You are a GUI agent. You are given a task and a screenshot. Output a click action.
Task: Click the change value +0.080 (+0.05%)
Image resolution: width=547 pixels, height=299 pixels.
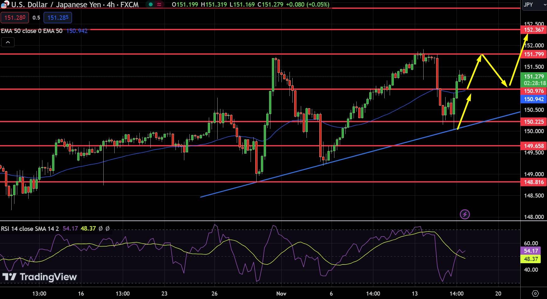[x=307, y=4]
